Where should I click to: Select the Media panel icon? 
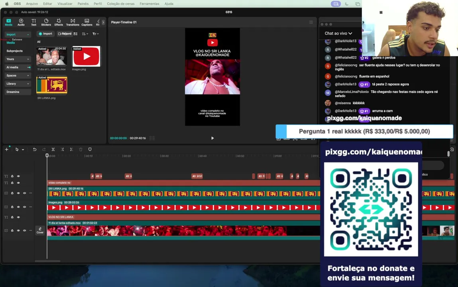(x=8, y=22)
